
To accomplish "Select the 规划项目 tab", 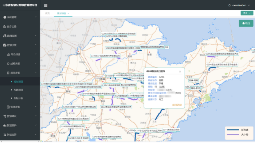I will coord(61,13).
